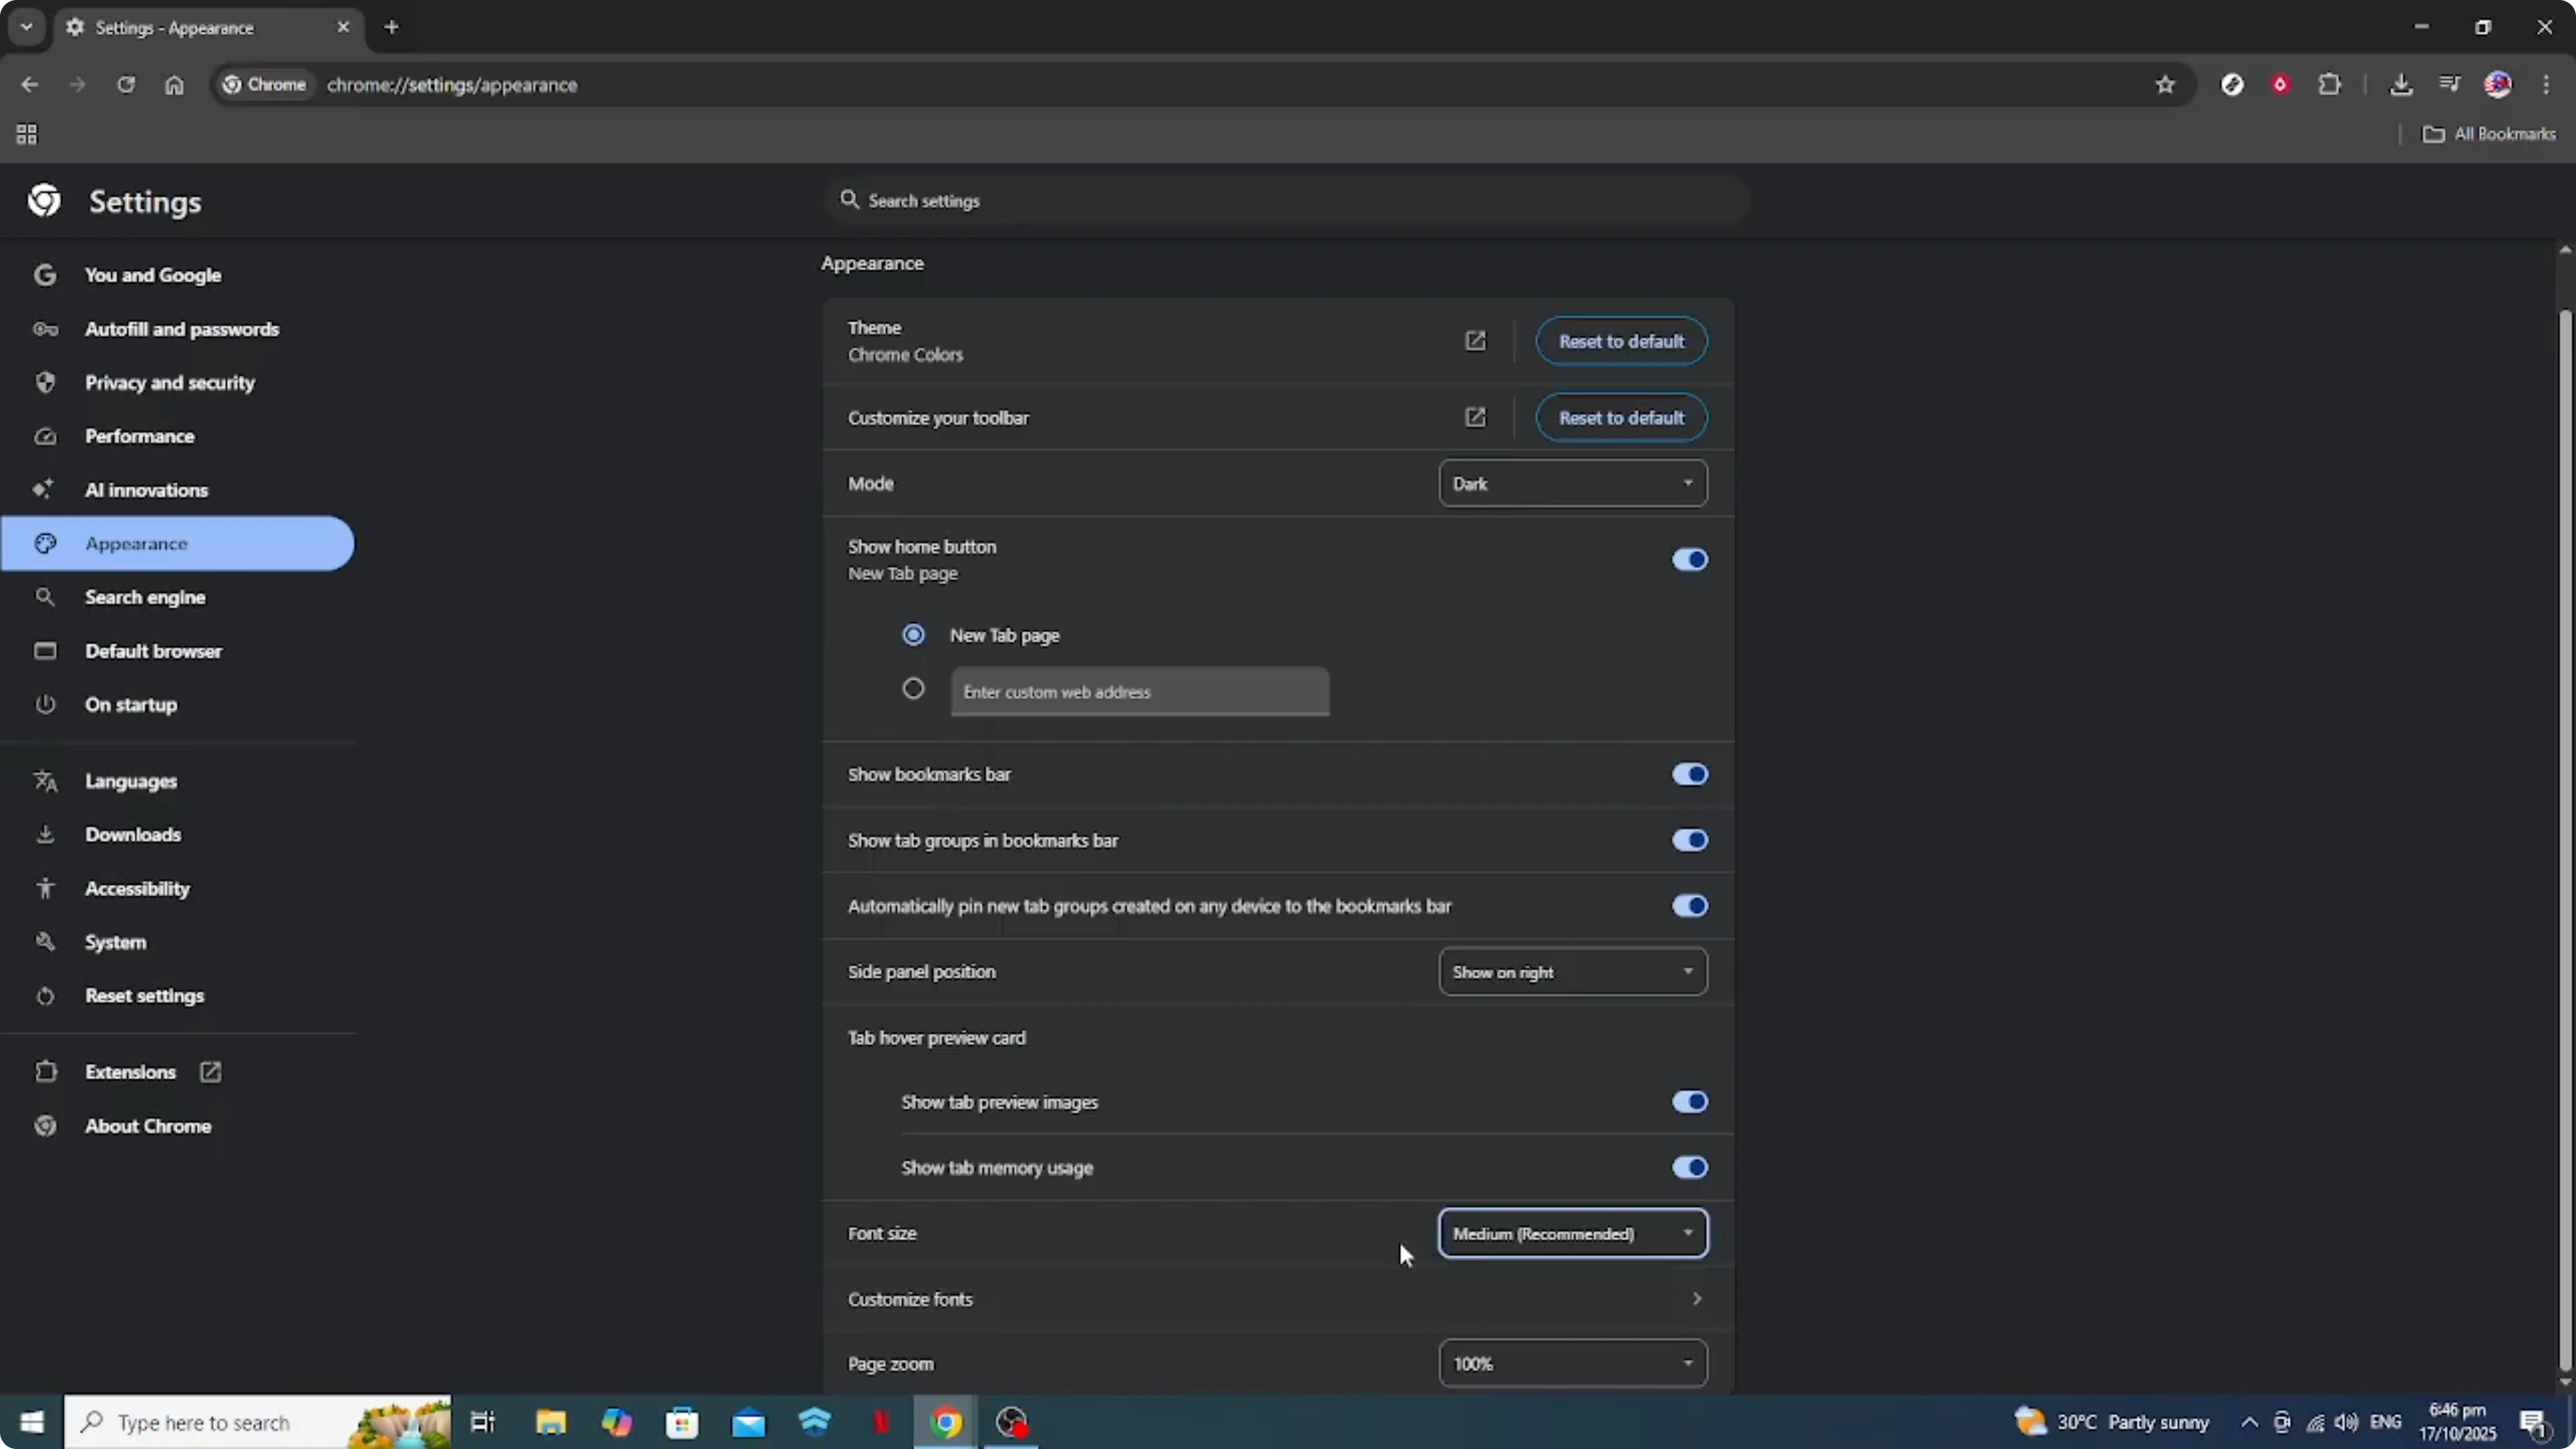Screen dimensions: 2576x1449
Task: Open File Explorer from taskbar
Action: 550,1421
